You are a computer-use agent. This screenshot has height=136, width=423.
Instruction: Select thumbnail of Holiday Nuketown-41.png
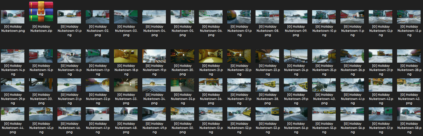[x=352, y=85]
